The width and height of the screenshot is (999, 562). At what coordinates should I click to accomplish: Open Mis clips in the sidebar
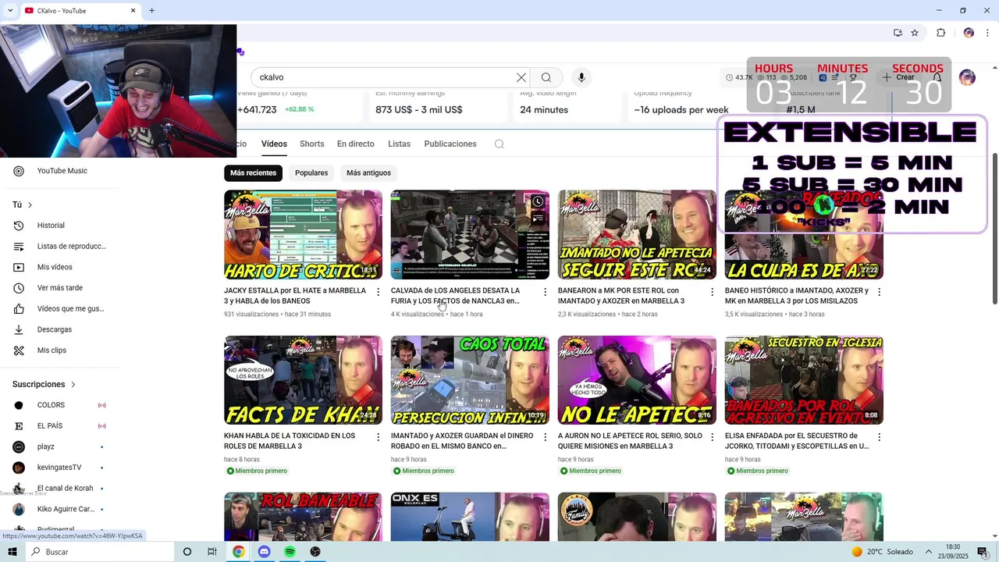tap(51, 350)
